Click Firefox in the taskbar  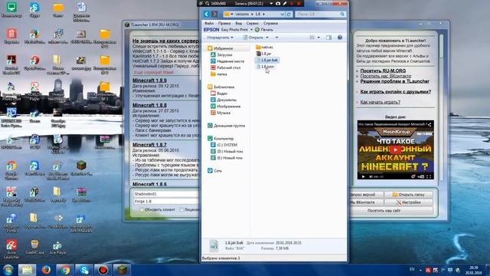point(46,270)
